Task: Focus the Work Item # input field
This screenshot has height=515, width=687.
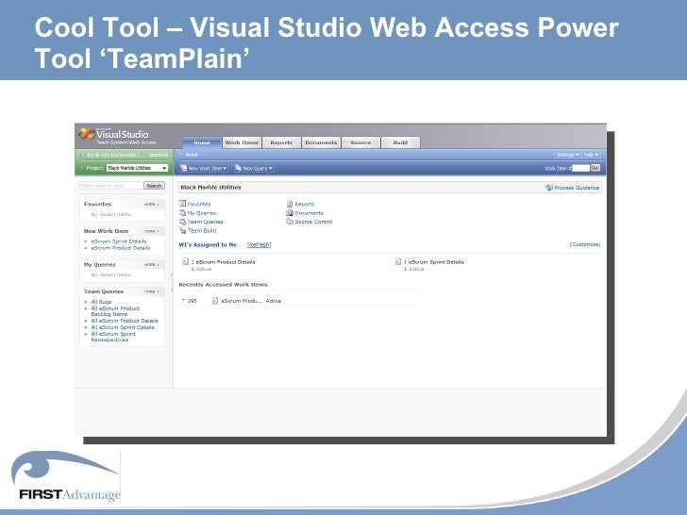Action: pyautogui.click(x=581, y=168)
